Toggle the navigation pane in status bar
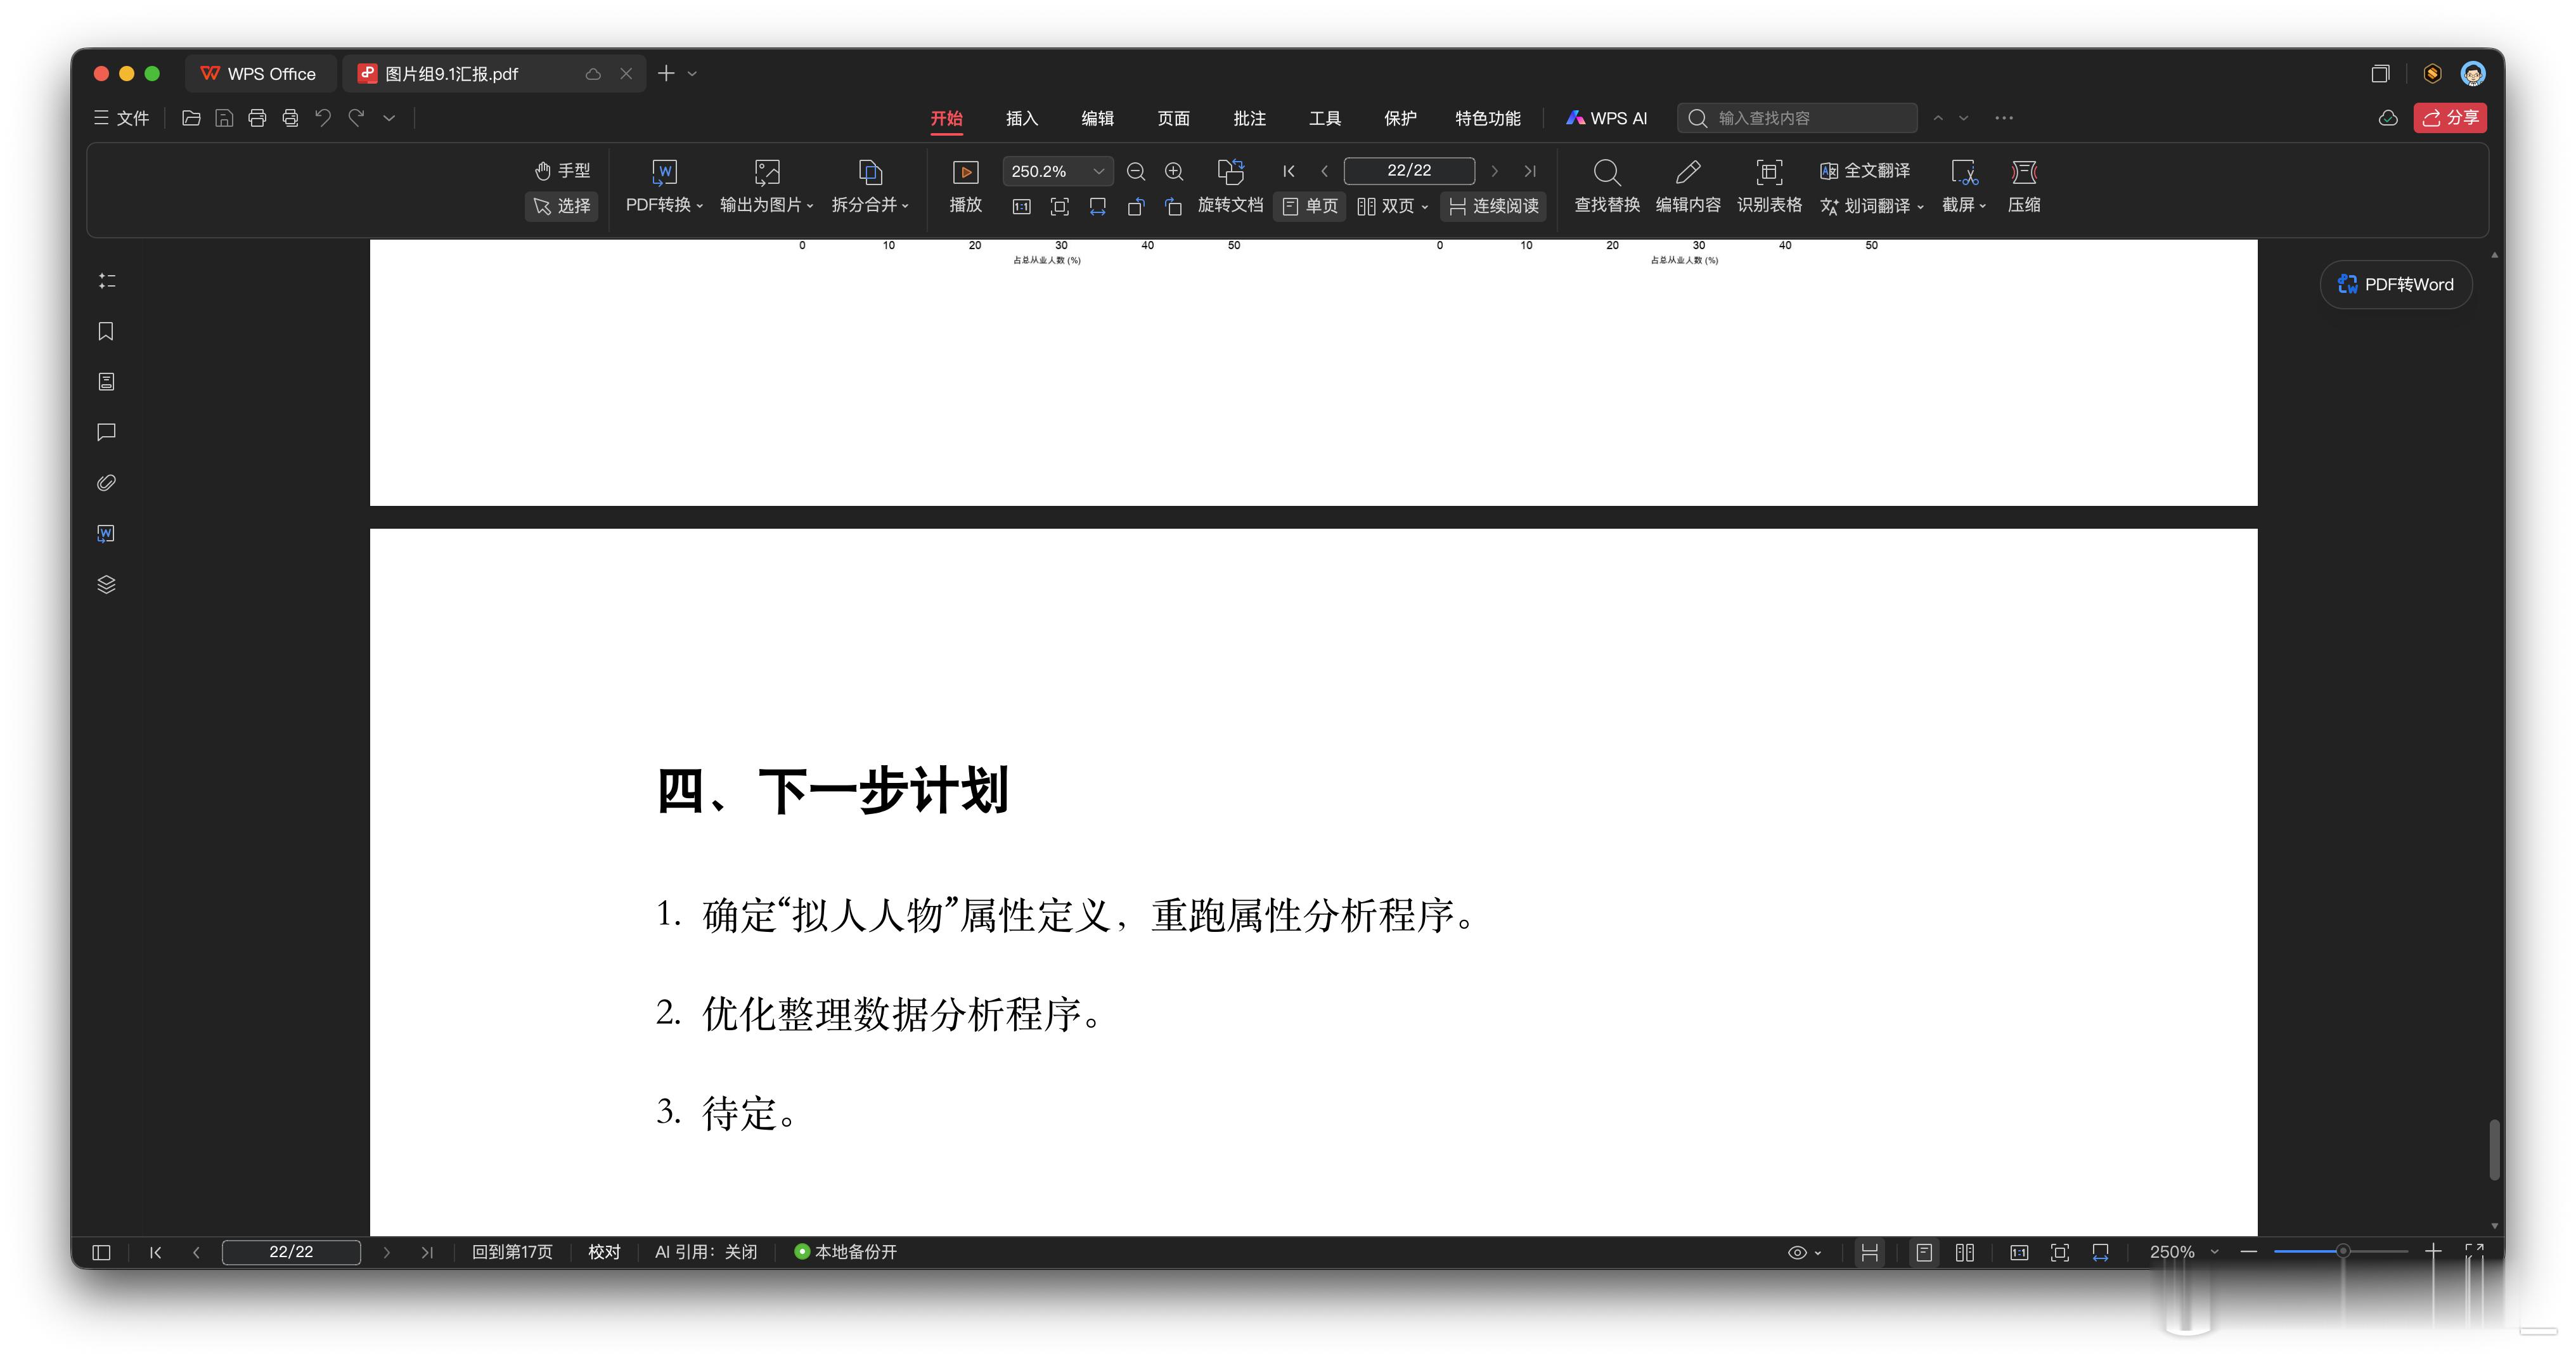The width and height of the screenshot is (2576, 1363). pos(101,1252)
